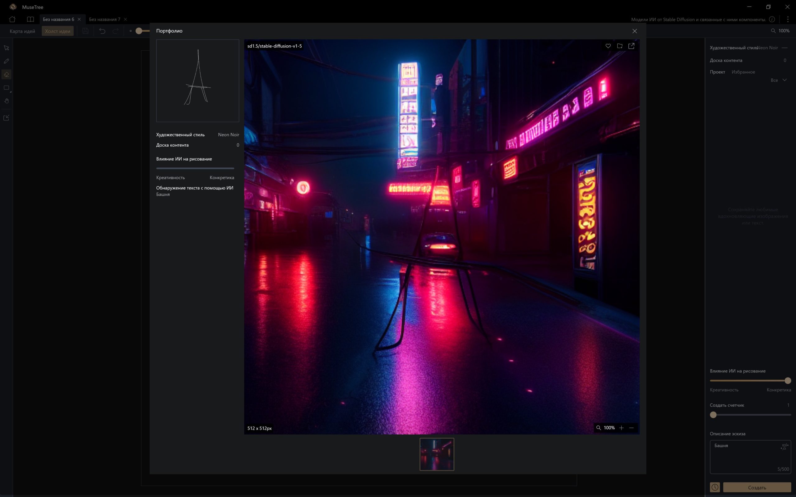Select the hand pan tool
Screen dimensions: 796x497
[x=6, y=101]
